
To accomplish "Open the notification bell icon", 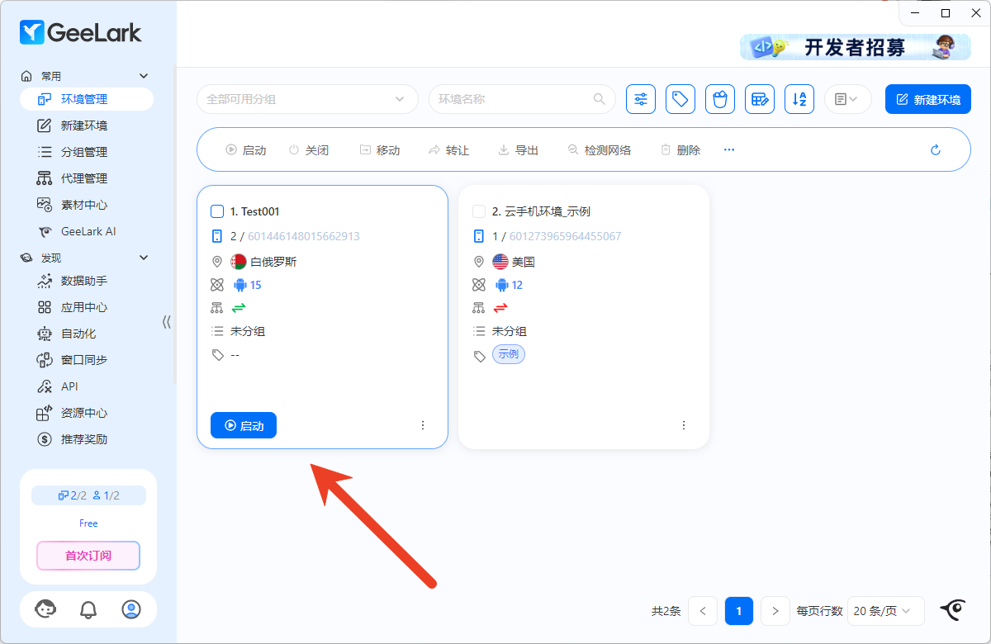I will pyautogui.click(x=88, y=609).
